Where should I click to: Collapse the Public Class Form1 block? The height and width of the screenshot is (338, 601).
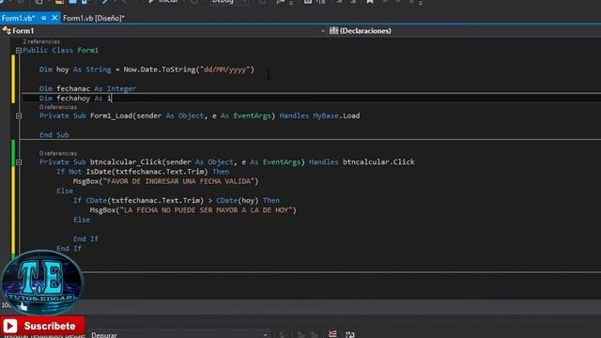click(19, 50)
